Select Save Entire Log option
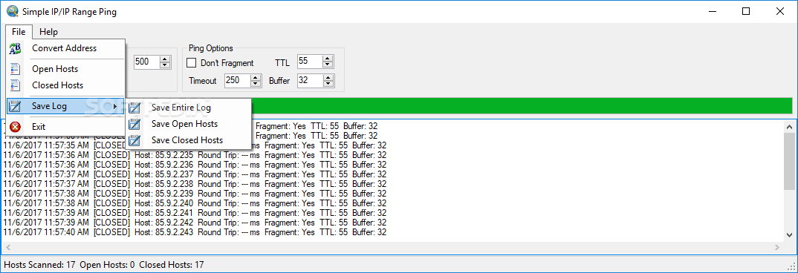This screenshot has width=798, height=273. click(188, 108)
